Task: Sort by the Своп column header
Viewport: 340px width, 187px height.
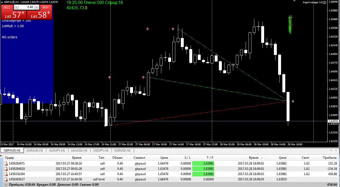Action: [299, 158]
